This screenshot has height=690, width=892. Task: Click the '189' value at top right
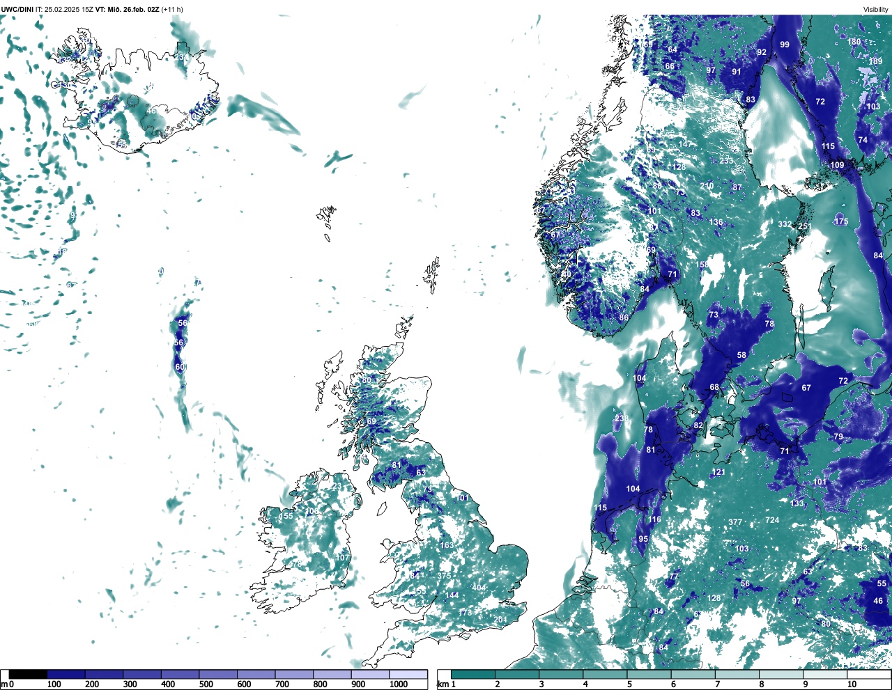pos(875,61)
